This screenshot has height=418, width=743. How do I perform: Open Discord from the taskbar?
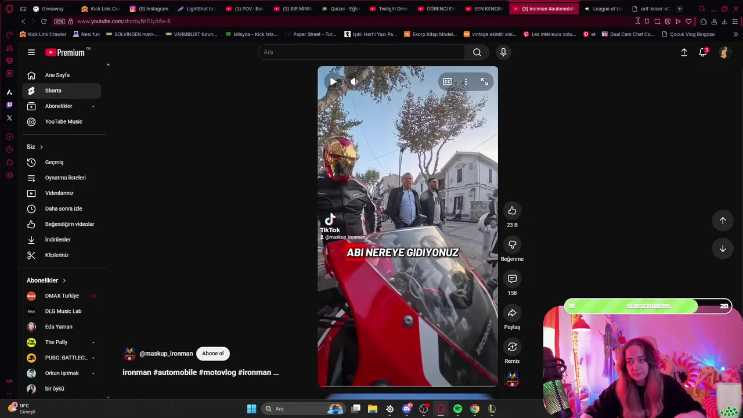[407, 409]
